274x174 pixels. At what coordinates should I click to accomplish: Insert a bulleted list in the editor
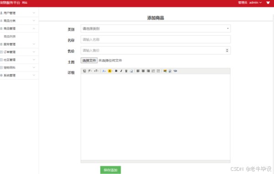tap(158, 71)
